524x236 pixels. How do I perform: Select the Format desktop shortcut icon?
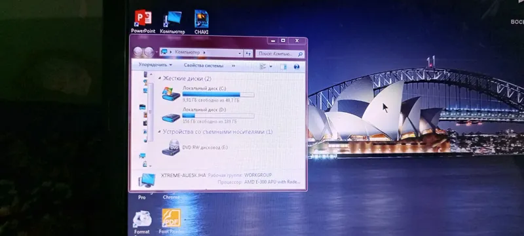coord(142,219)
